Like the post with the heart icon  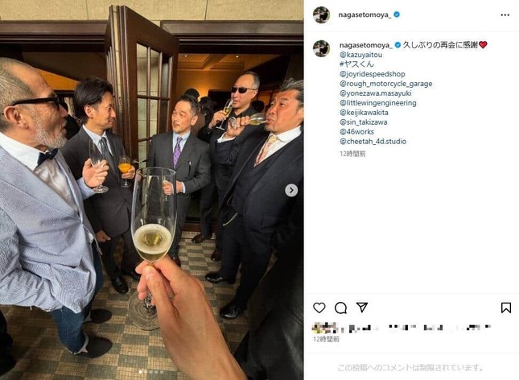319,308
